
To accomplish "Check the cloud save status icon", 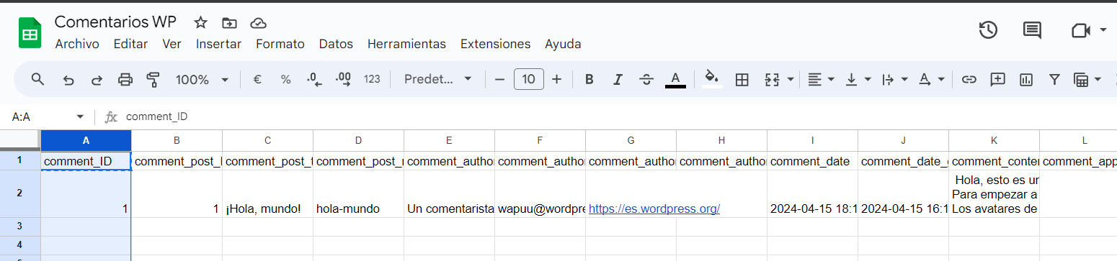I will tap(258, 22).
